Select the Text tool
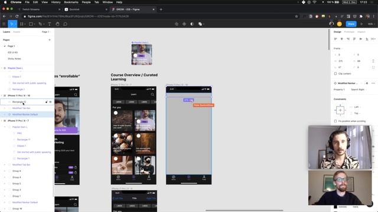Viewport: 378px width, 212px height. pos(50,24)
